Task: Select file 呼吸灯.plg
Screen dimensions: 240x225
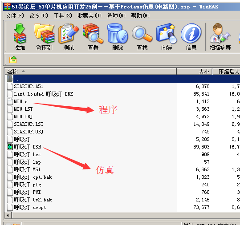Action: click(28, 185)
